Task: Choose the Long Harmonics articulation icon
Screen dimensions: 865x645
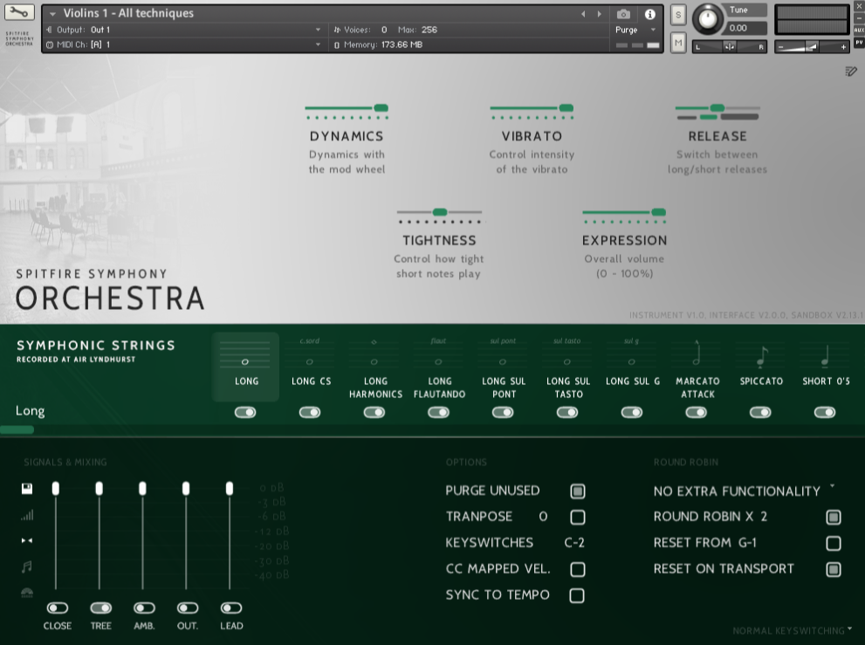Action: click(374, 354)
